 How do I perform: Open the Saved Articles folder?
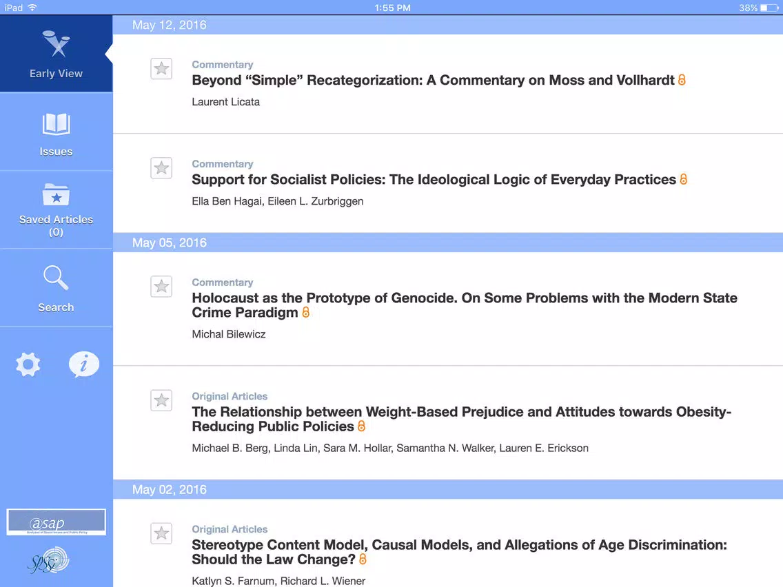click(x=56, y=195)
